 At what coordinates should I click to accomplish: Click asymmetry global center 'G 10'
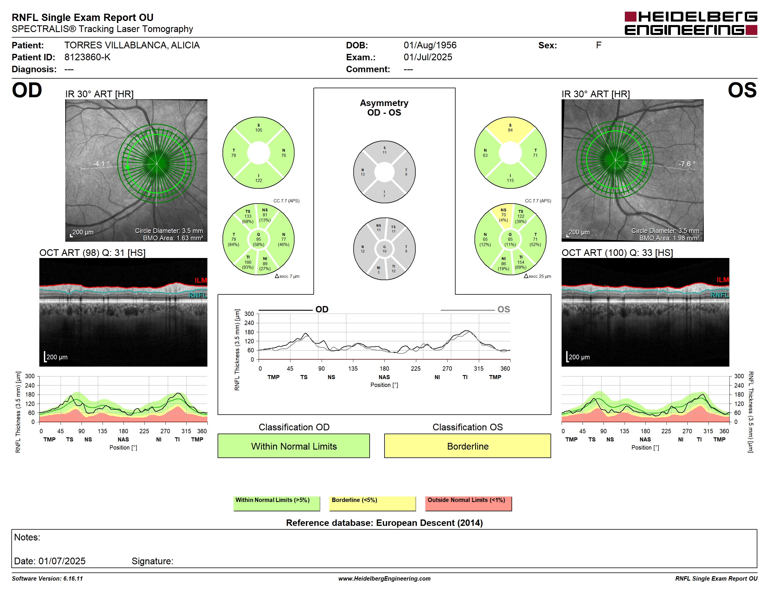(x=384, y=249)
